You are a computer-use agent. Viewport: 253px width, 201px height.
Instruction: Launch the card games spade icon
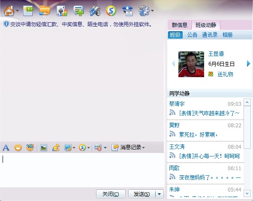(62, 11)
